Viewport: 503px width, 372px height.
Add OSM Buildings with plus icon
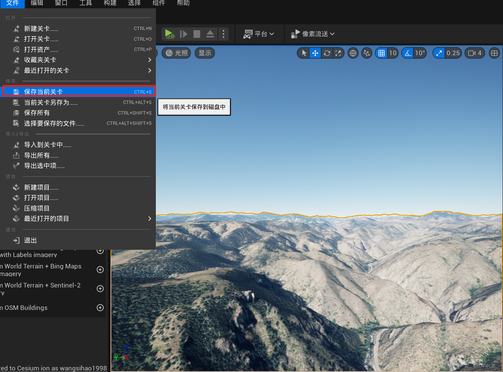point(100,308)
